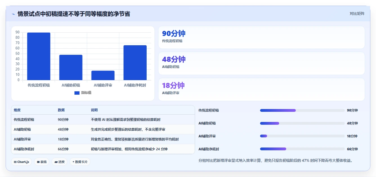Image resolution: width=376 pixels, height=177 pixels.
Task: Click the 数据卡片 tag chip
Action: (x=80, y=162)
